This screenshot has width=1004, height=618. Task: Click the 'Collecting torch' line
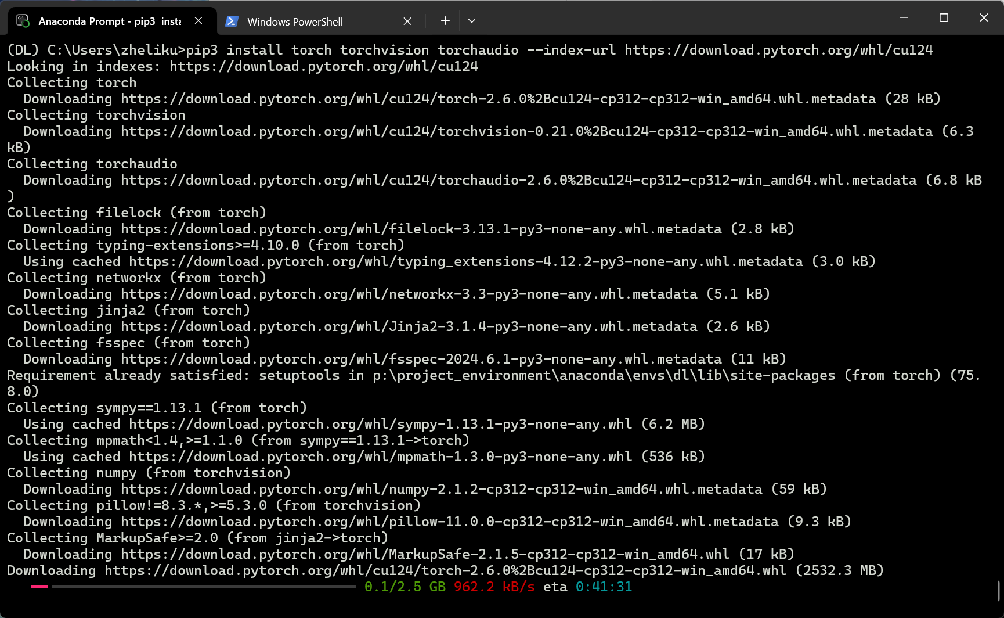tap(72, 82)
